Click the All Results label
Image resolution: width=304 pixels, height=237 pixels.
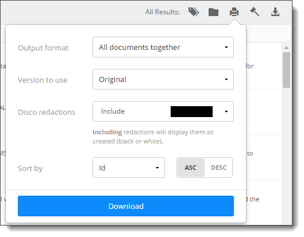pos(163,12)
